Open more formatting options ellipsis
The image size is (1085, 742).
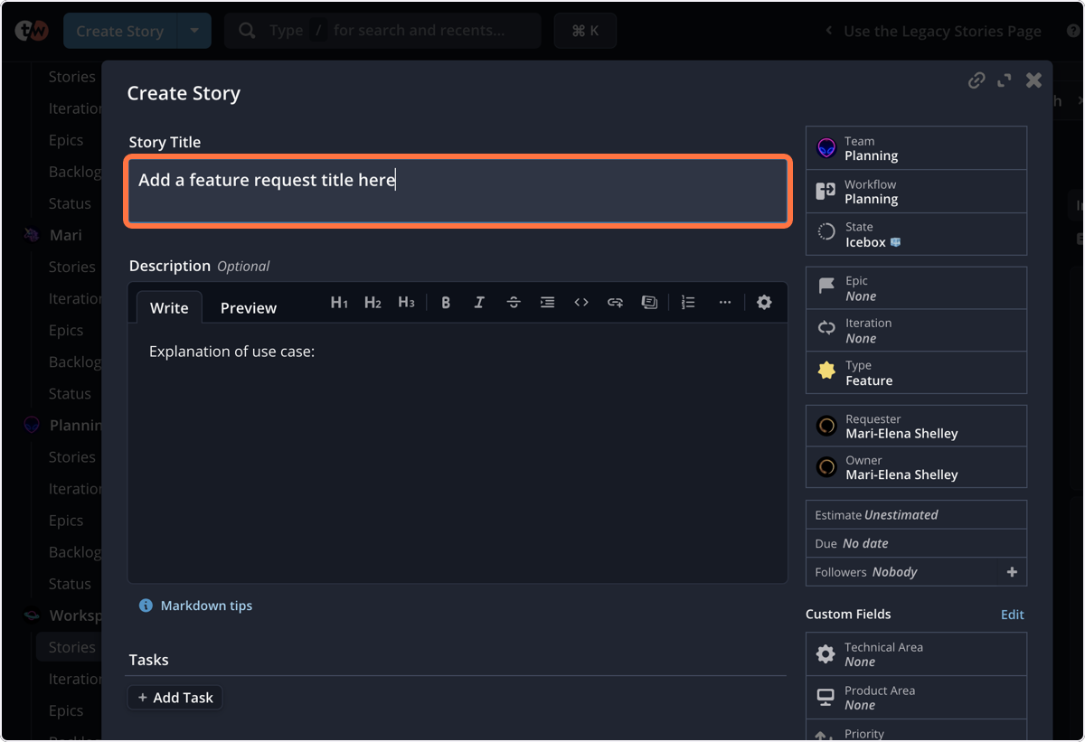[725, 303]
